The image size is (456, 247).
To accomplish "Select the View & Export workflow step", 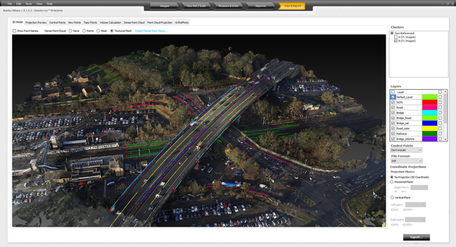I will 292,6.
